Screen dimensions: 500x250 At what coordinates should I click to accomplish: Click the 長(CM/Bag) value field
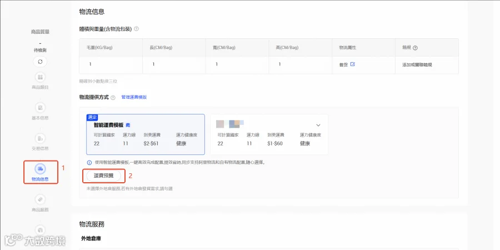pyautogui.click(x=174, y=65)
